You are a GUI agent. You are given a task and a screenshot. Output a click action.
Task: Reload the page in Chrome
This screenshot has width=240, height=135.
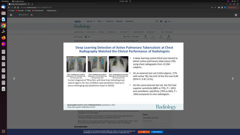pos(15,7)
